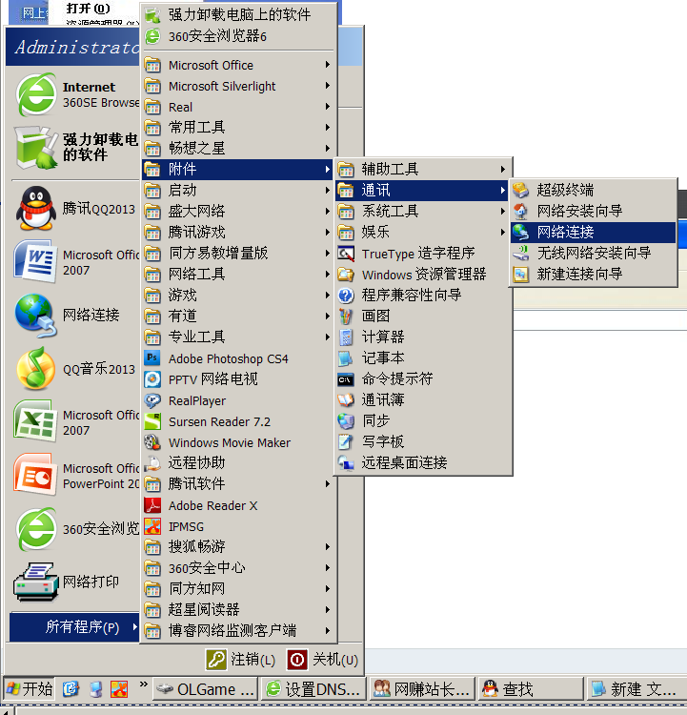The height and width of the screenshot is (715, 687).
Task: Click the quick launch IPMSG taskbar icon
Action: click(x=119, y=689)
